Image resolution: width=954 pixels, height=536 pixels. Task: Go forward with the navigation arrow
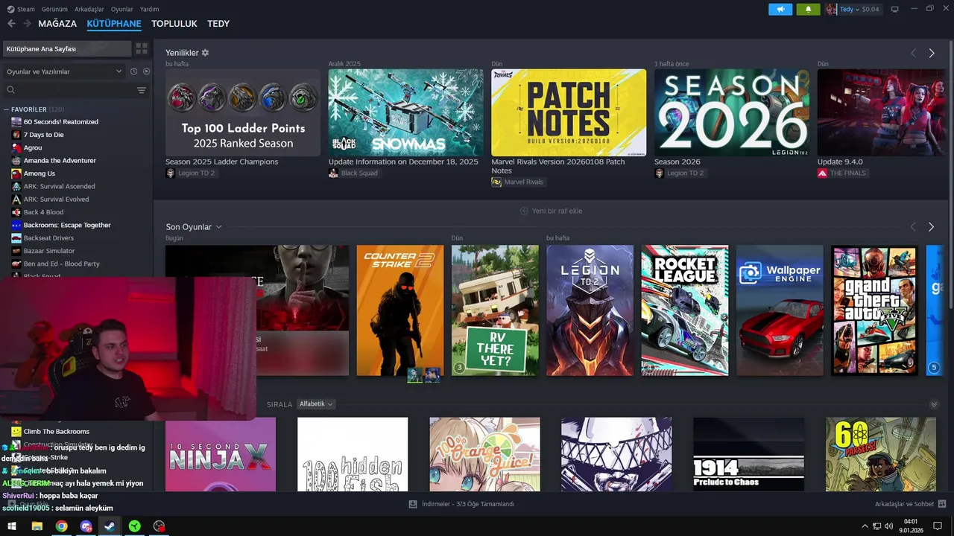tap(27, 24)
